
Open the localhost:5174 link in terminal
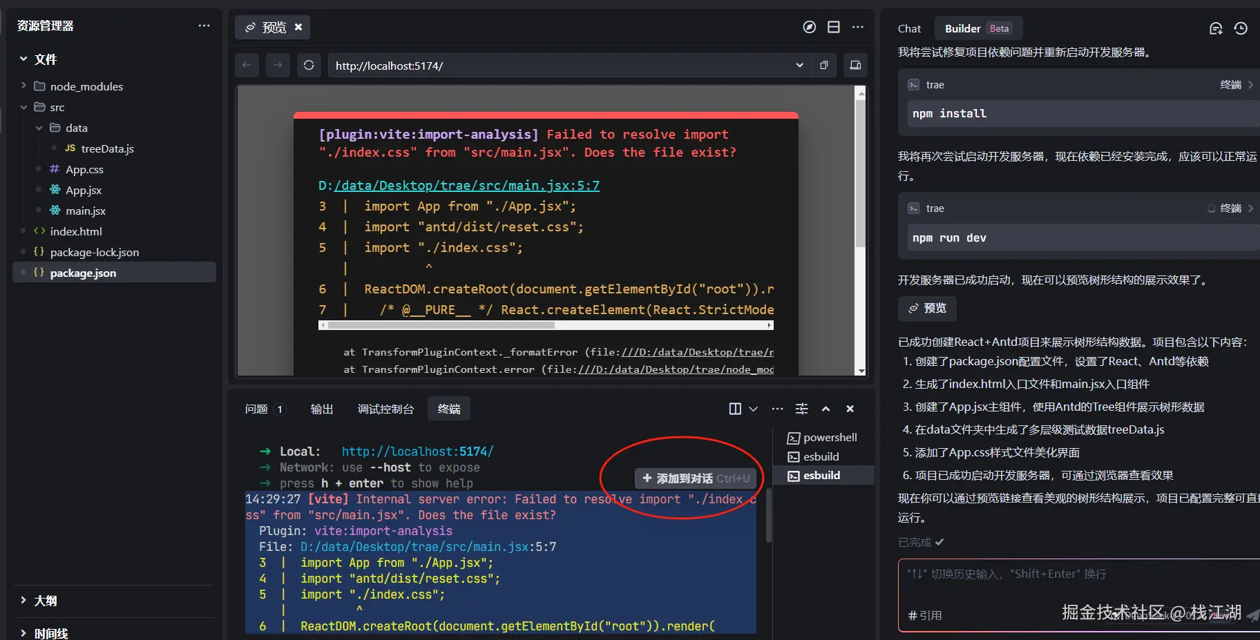point(418,452)
